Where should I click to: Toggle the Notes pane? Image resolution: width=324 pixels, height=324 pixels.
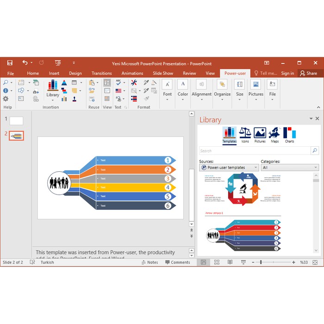[150, 262]
